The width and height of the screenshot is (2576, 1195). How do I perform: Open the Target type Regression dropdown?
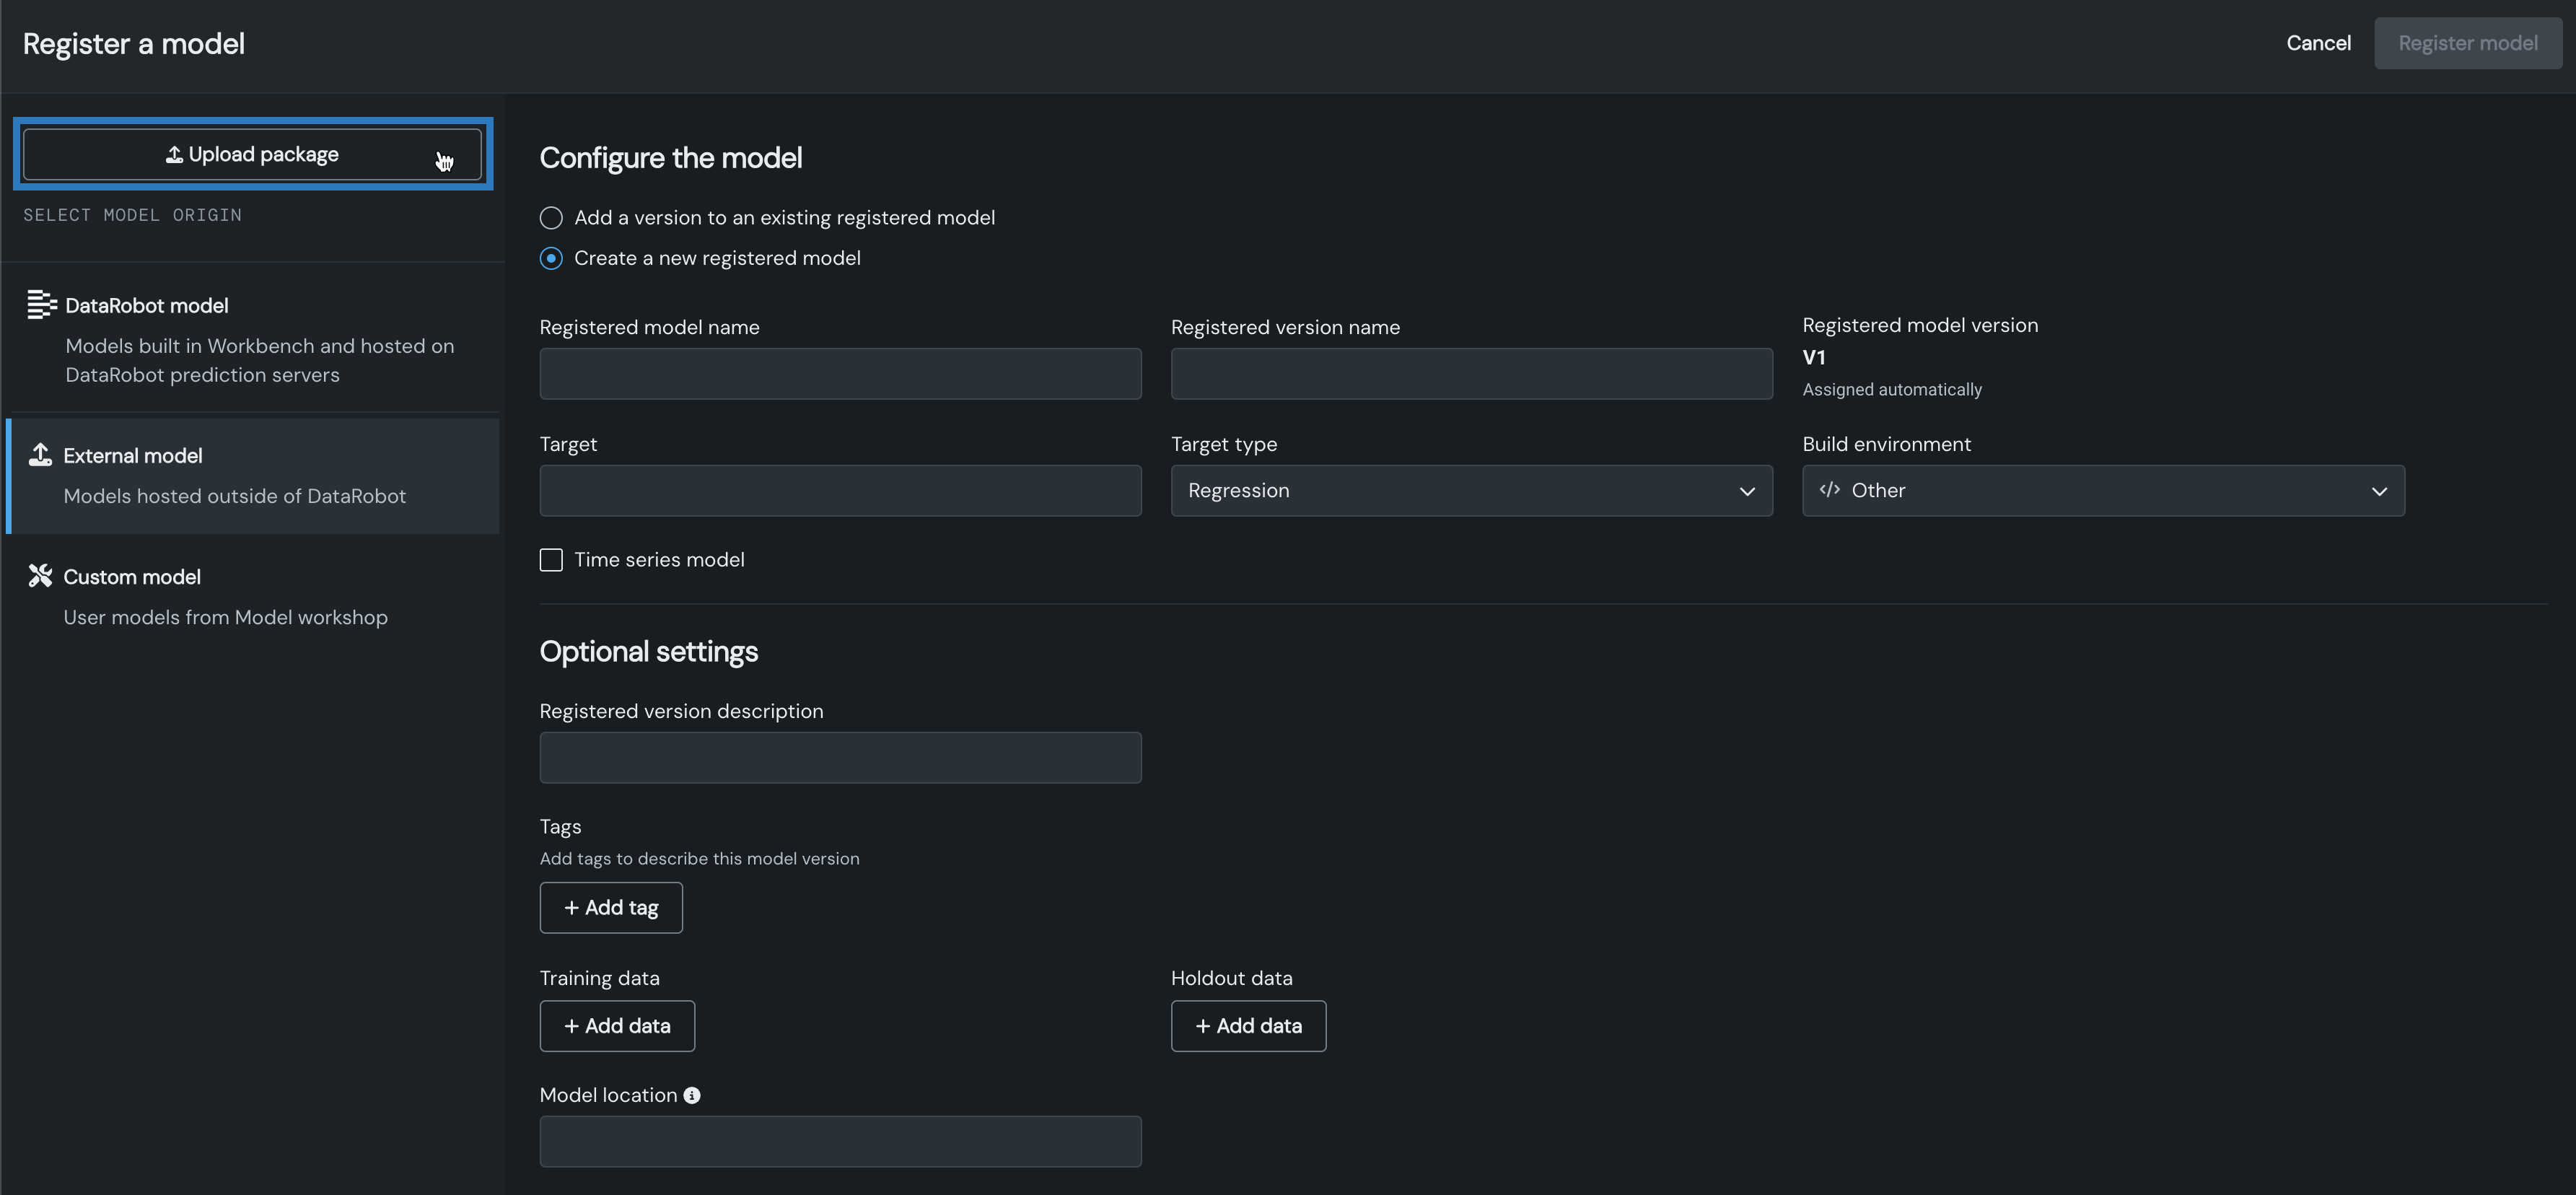tap(1471, 491)
